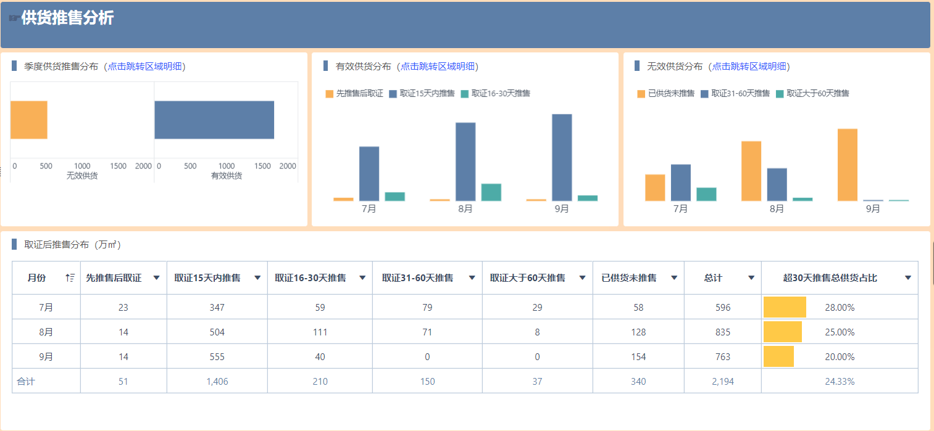This screenshot has width=934, height=431.
Task: Expand the 取证大于60天推售 column dropdown
Action: coord(582,278)
